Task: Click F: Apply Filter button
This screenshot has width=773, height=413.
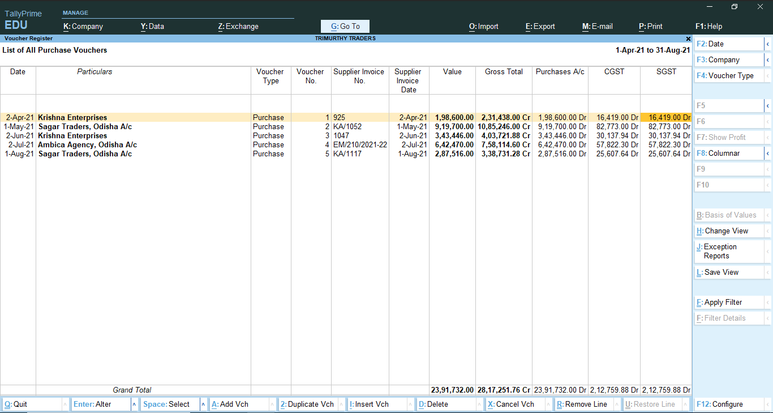Action: (729, 302)
